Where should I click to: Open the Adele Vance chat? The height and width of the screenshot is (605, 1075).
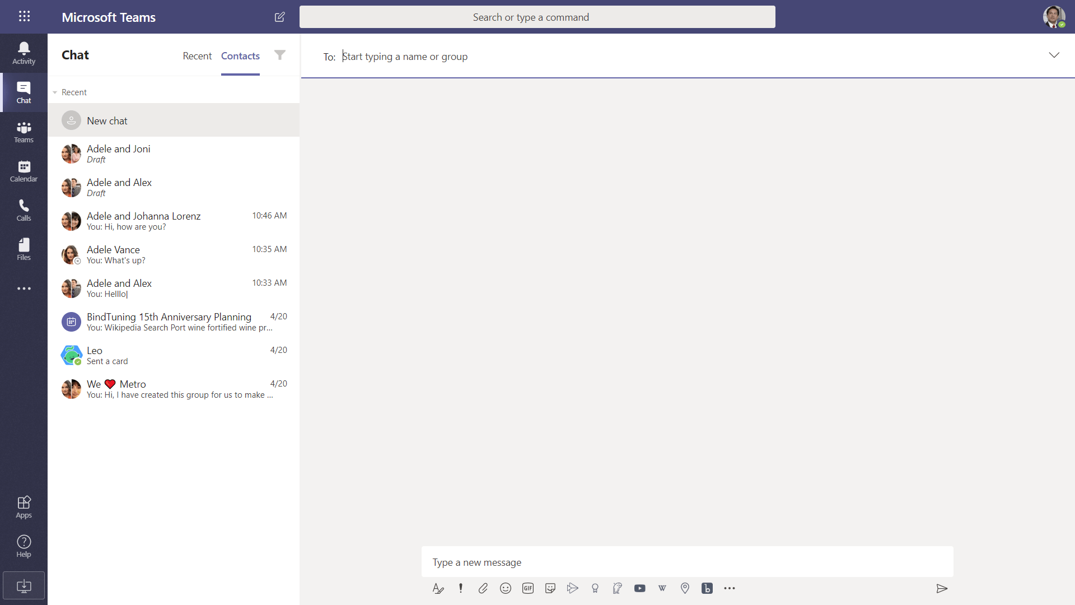(x=174, y=254)
